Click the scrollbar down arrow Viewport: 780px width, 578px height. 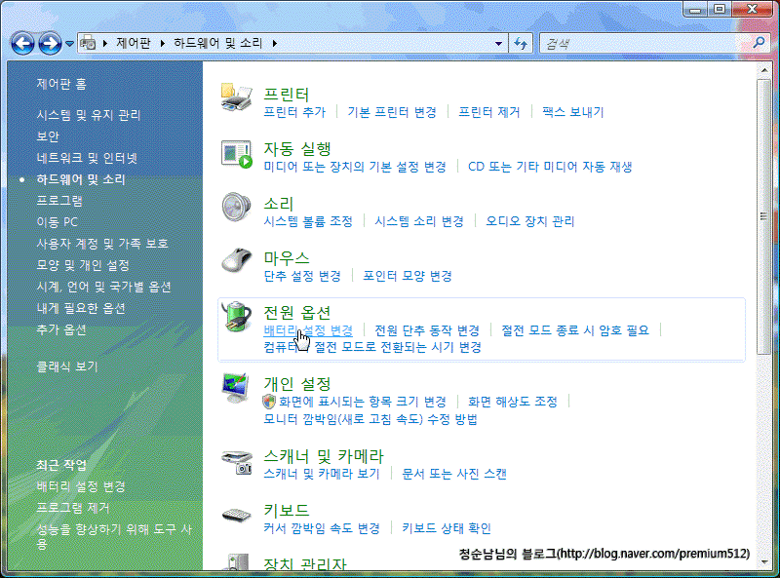(764, 562)
